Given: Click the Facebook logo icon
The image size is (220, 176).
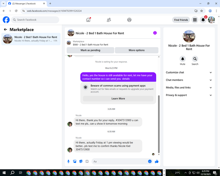Looking at the screenshot, I should pyautogui.click(x=6, y=20).
